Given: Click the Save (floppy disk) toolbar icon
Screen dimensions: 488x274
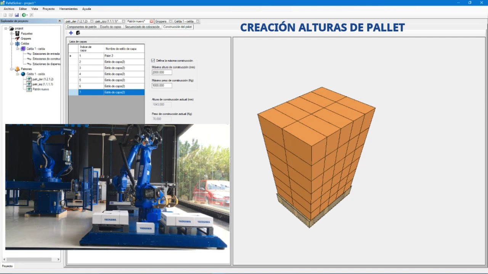Looking at the screenshot, I should tap(17, 15).
